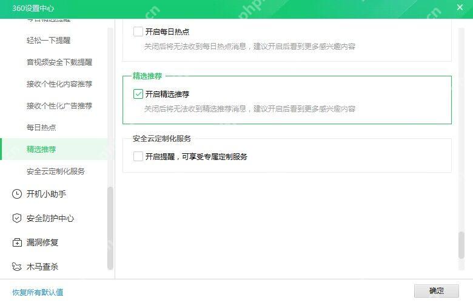The width and height of the screenshot is (473, 303).
Task: Click the sidebar vertical scrollbar thumb
Action: (x=110, y=228)
